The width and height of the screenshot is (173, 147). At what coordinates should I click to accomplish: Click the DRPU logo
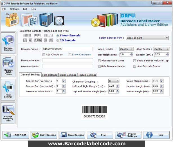(128, 16)
